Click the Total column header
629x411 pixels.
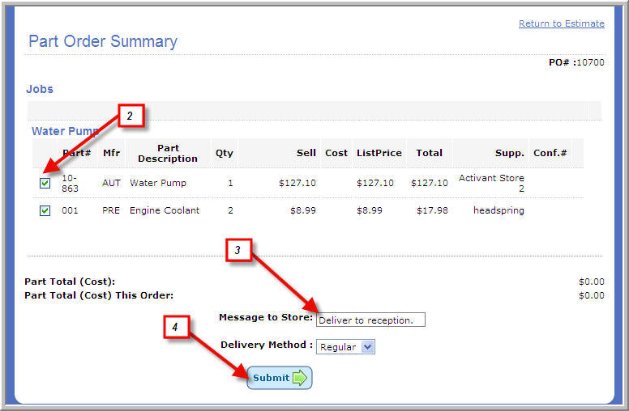pyautogui.click(x=429, y=152)
